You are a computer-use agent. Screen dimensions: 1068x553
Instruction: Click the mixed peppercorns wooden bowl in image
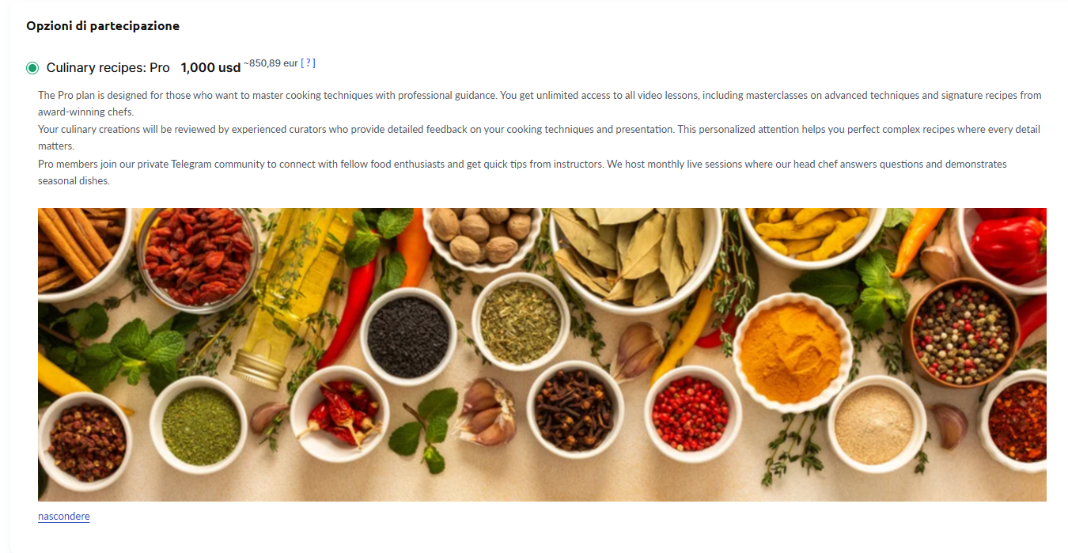point(963,333)
